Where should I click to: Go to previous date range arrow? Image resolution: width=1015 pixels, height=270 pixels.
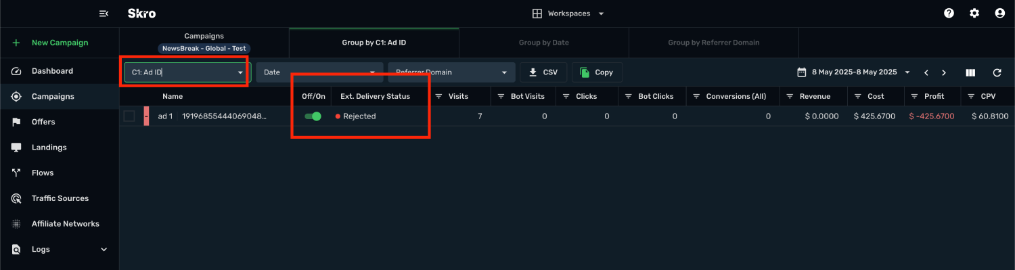tap(926, 72)
